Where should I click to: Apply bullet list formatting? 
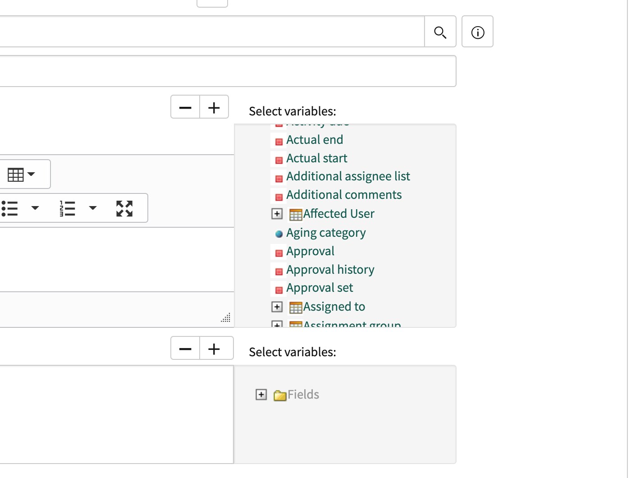click(x=9, y=208)
